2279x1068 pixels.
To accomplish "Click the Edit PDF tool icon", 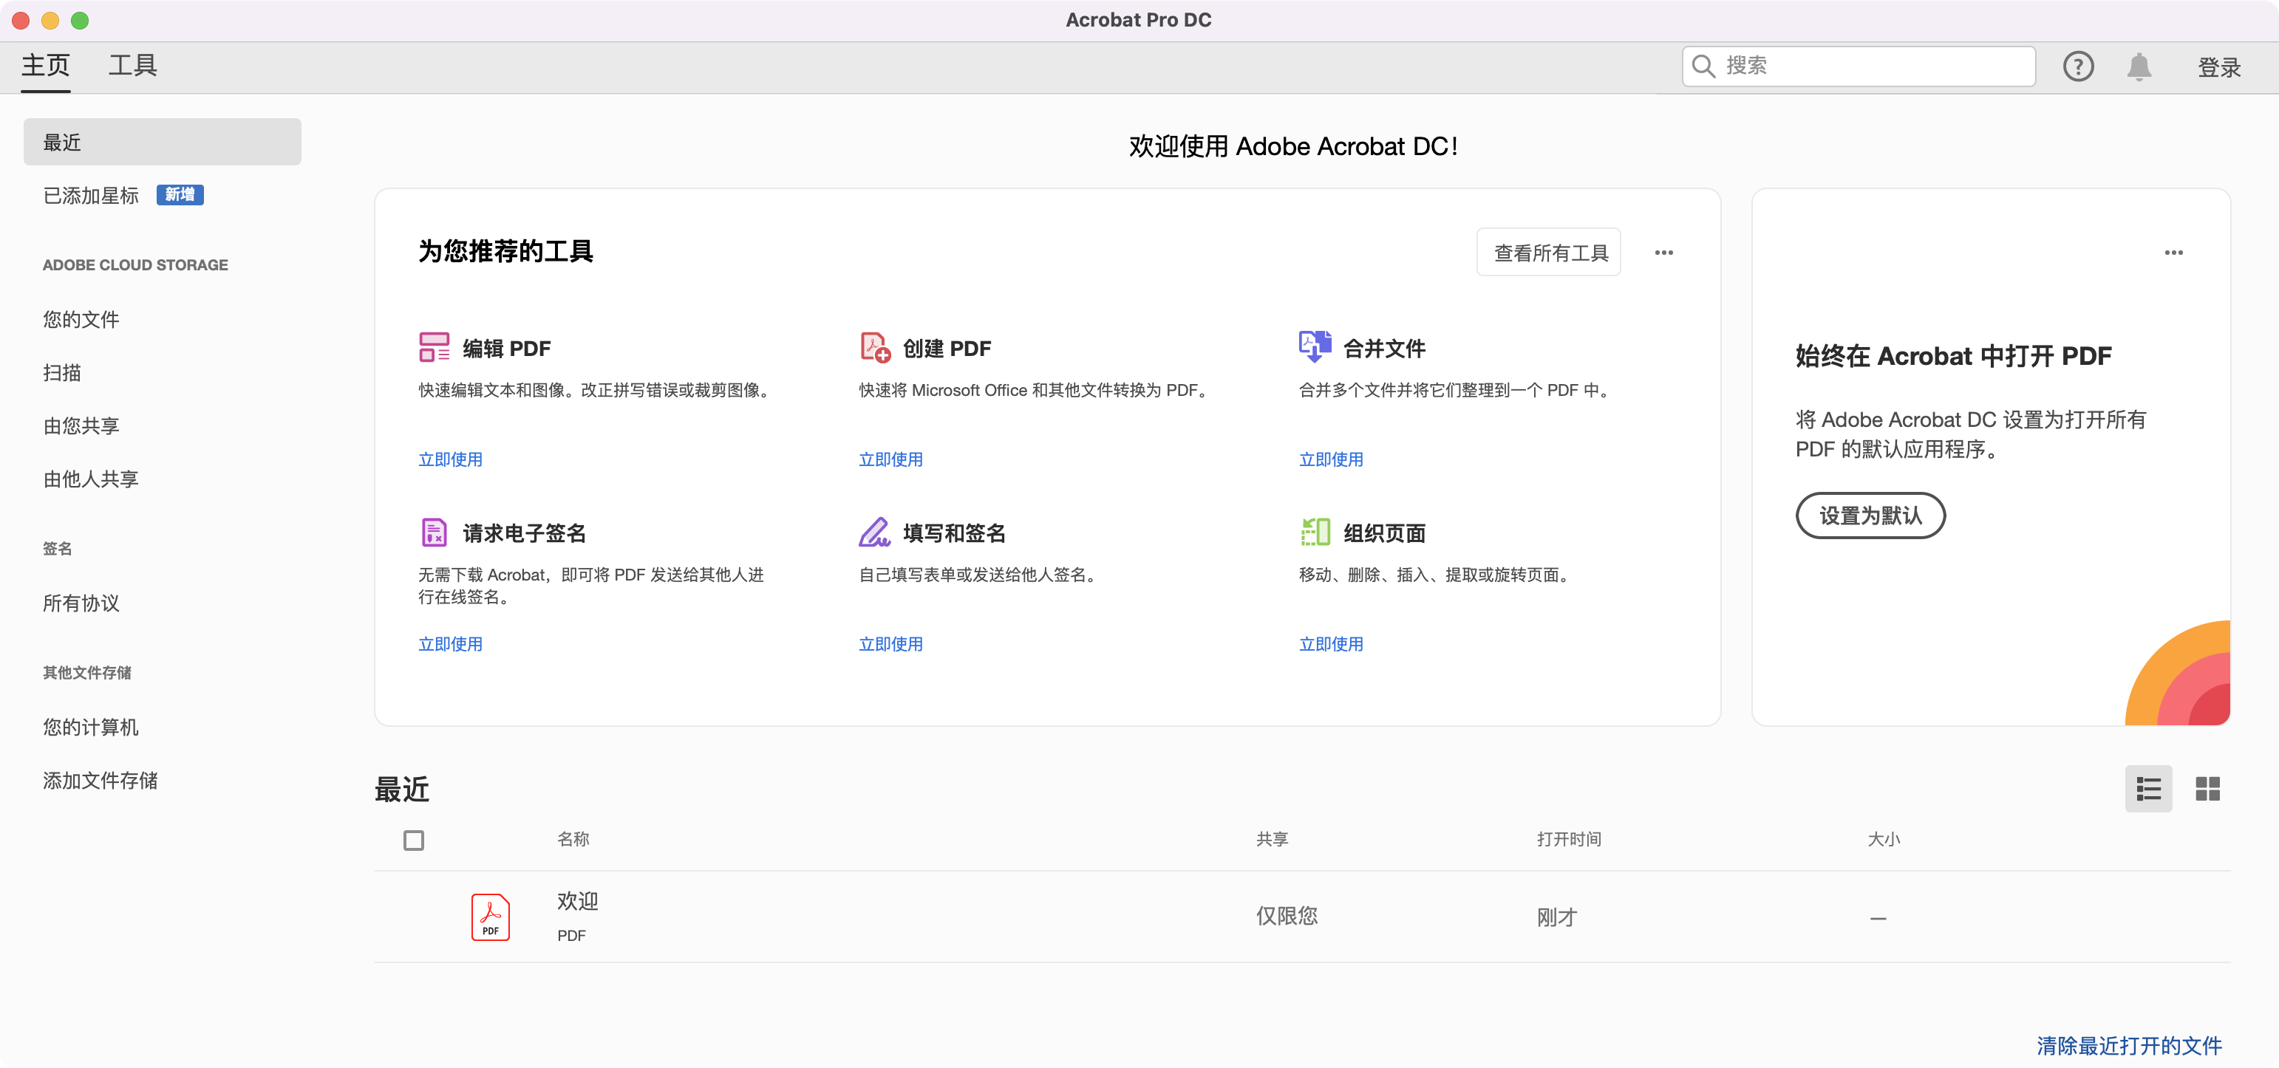I will coord(434,347).
